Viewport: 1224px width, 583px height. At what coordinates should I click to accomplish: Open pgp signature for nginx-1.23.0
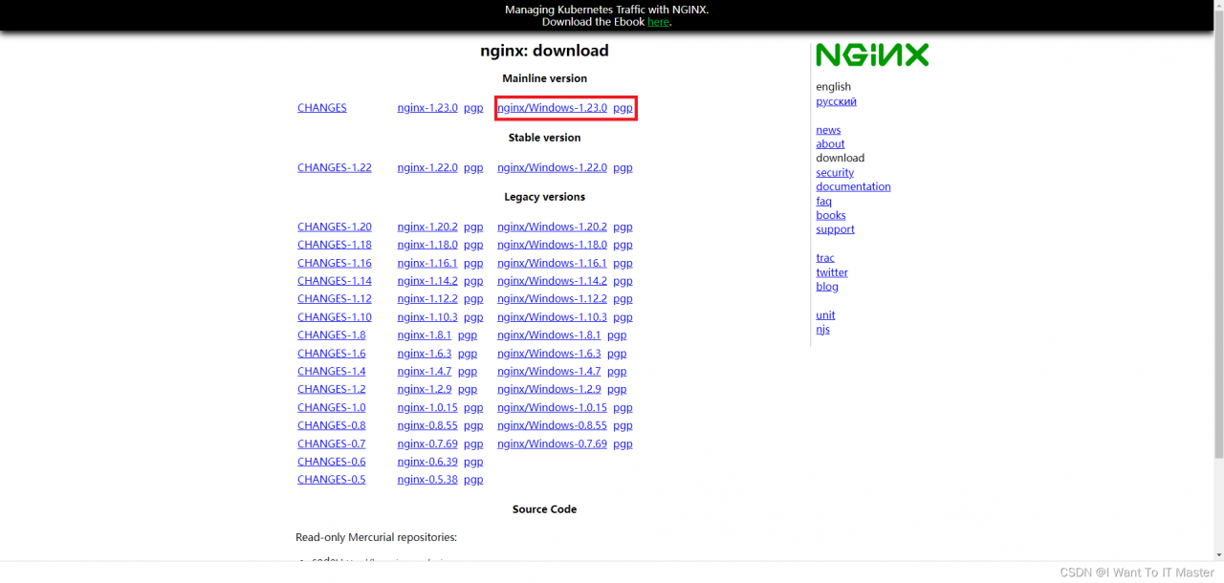[473, 108]
